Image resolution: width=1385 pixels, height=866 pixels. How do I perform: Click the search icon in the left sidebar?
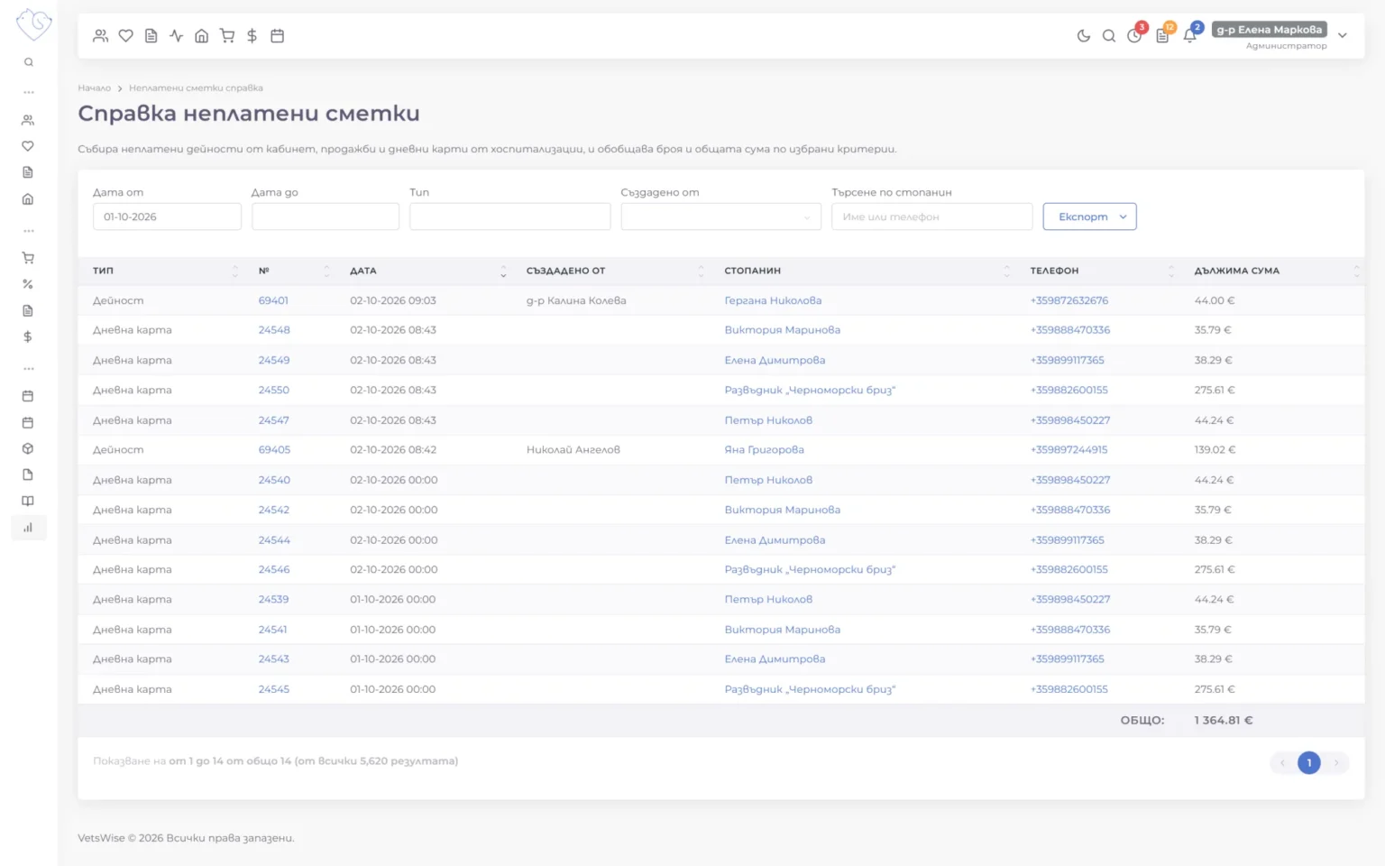[x=29, y=62]
